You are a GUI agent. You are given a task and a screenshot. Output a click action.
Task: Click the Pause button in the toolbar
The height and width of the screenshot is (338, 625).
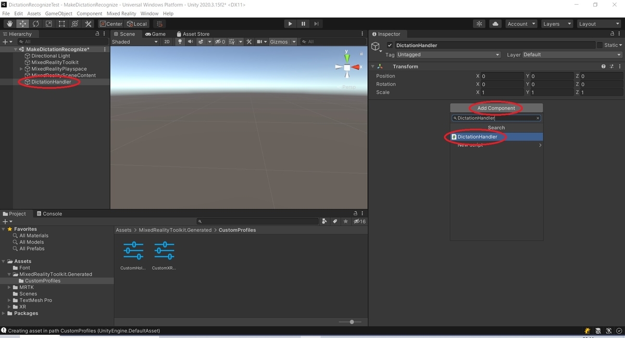303,24
